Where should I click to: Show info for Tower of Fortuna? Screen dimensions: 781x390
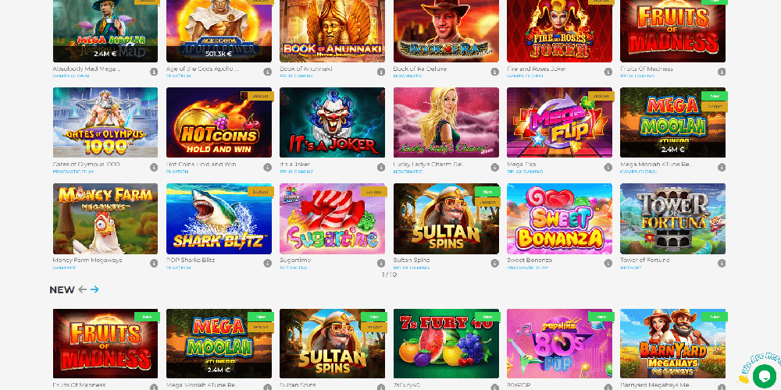coord(722,263)
